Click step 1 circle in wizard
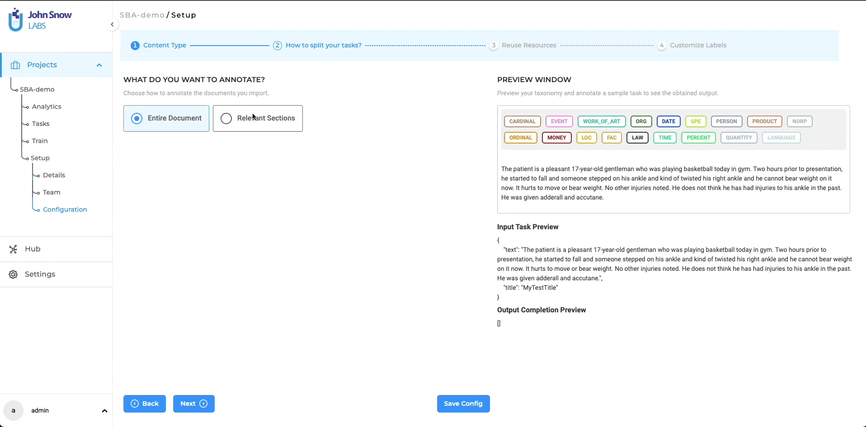This screenshot has width=866, height=427. click(x=135, y=46)
